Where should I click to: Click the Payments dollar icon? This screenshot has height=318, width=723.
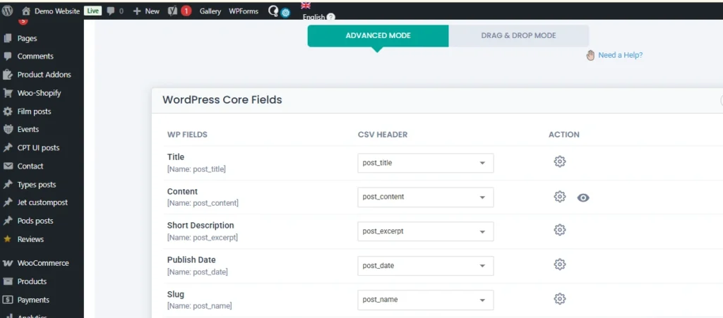[7, 300]
